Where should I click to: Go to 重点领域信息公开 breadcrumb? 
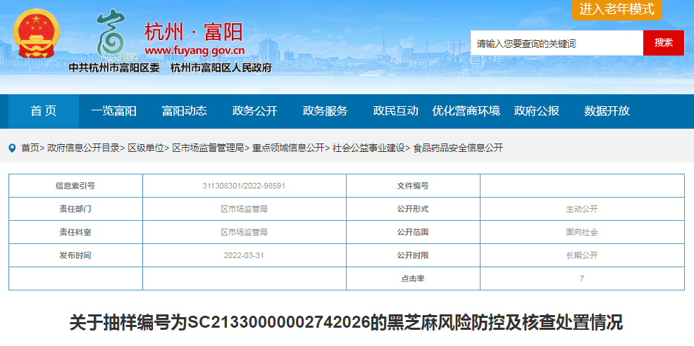tap(288, 148)
